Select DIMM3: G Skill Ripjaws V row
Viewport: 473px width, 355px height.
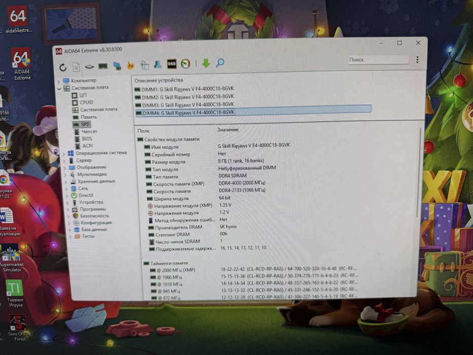[x=185, y=105]
